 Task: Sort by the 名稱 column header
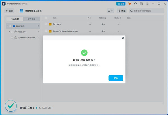[55, 18]
